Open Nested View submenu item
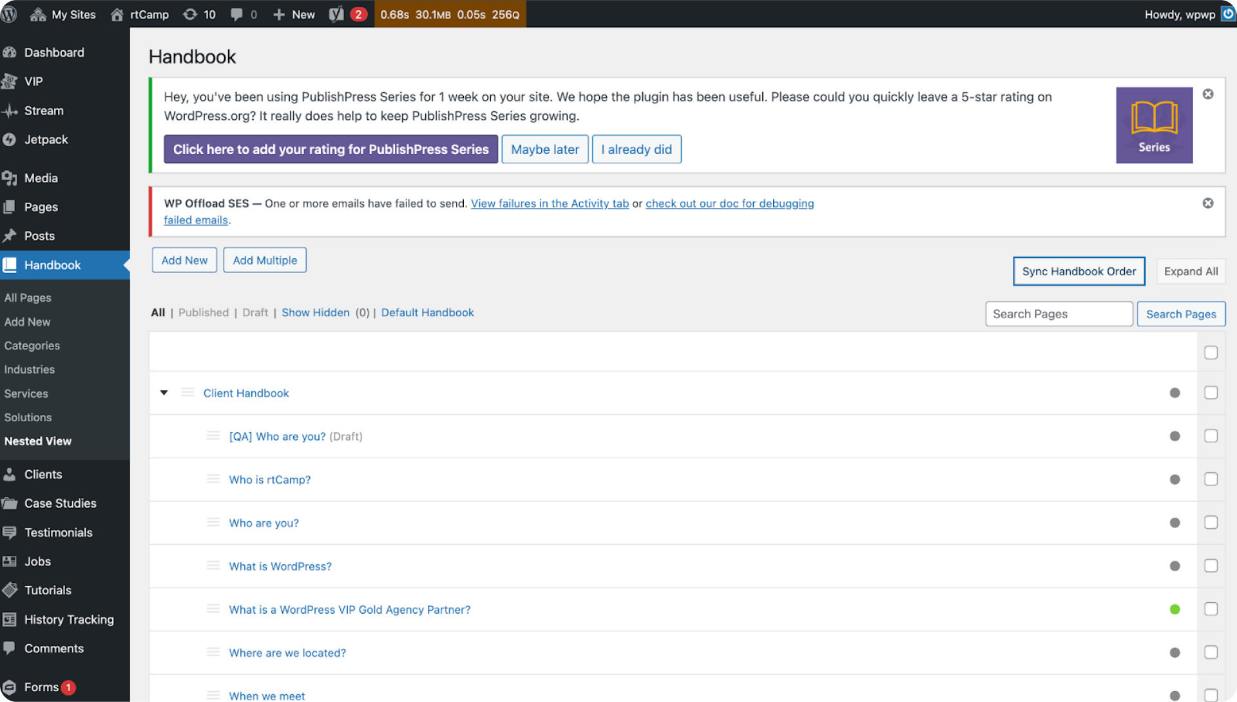The width and height of the screenshot is (1237, 702). pyautogui.click(x=37, y=441)
